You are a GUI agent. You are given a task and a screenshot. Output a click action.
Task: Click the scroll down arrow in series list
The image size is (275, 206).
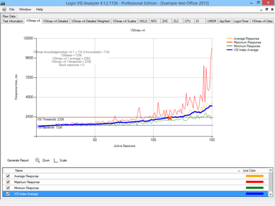pyautogui.click(x=270, y=194)
